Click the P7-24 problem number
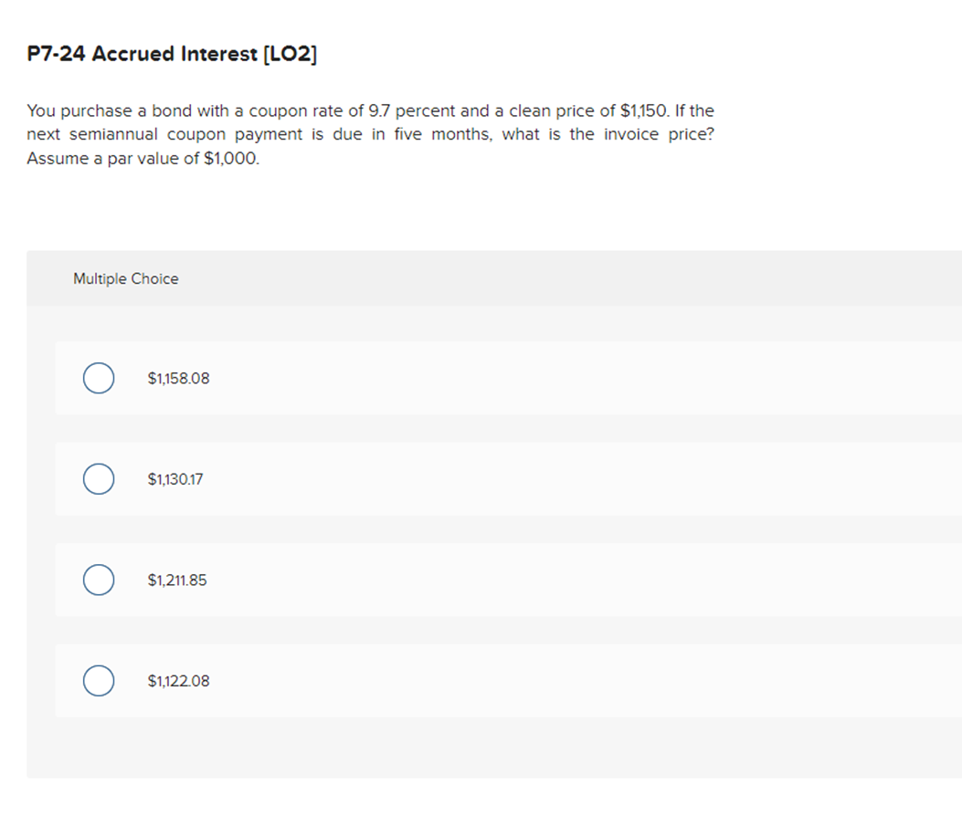The height and width of the screenshot is (826, 962). point(57,54)
